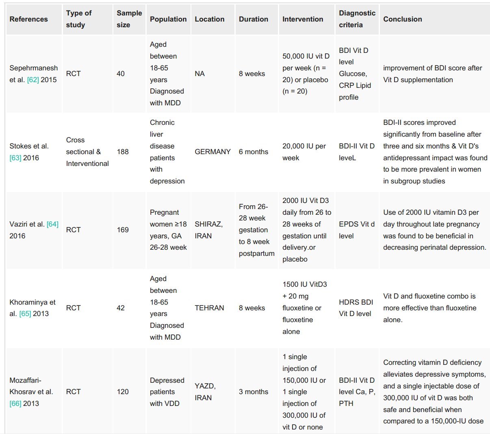Click the References column header
This screenshot has height=434, width=490.
[x=28, y=19]
